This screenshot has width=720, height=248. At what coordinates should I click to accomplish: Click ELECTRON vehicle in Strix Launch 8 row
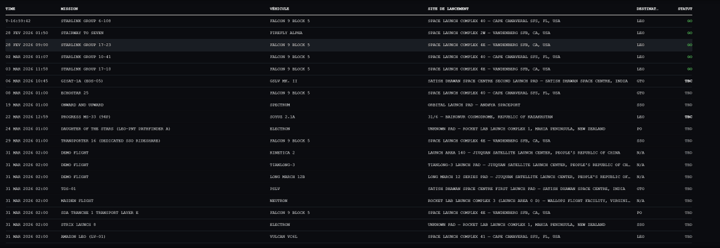[280, 225]
